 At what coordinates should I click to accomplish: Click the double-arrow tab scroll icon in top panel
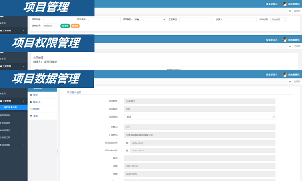(x=290, y=11)
